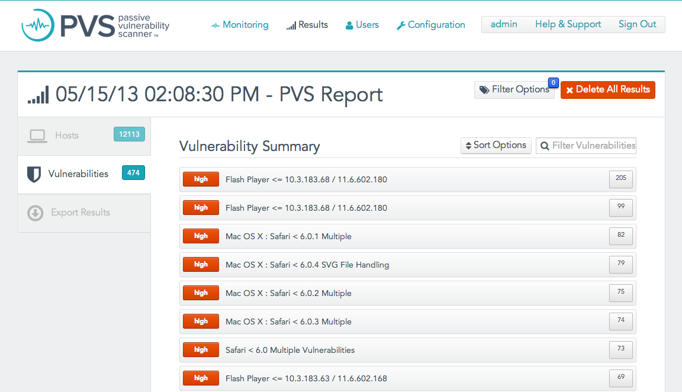Select the Hosts tab
Viewport: 682px width, 392px height.
pos(85,136)
